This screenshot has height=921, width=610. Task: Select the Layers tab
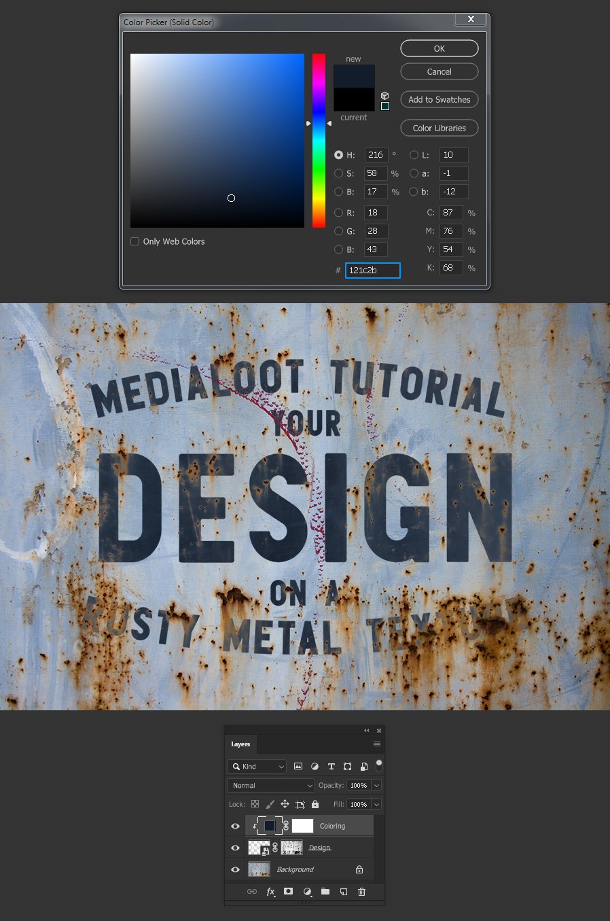[x=240, y=744]
